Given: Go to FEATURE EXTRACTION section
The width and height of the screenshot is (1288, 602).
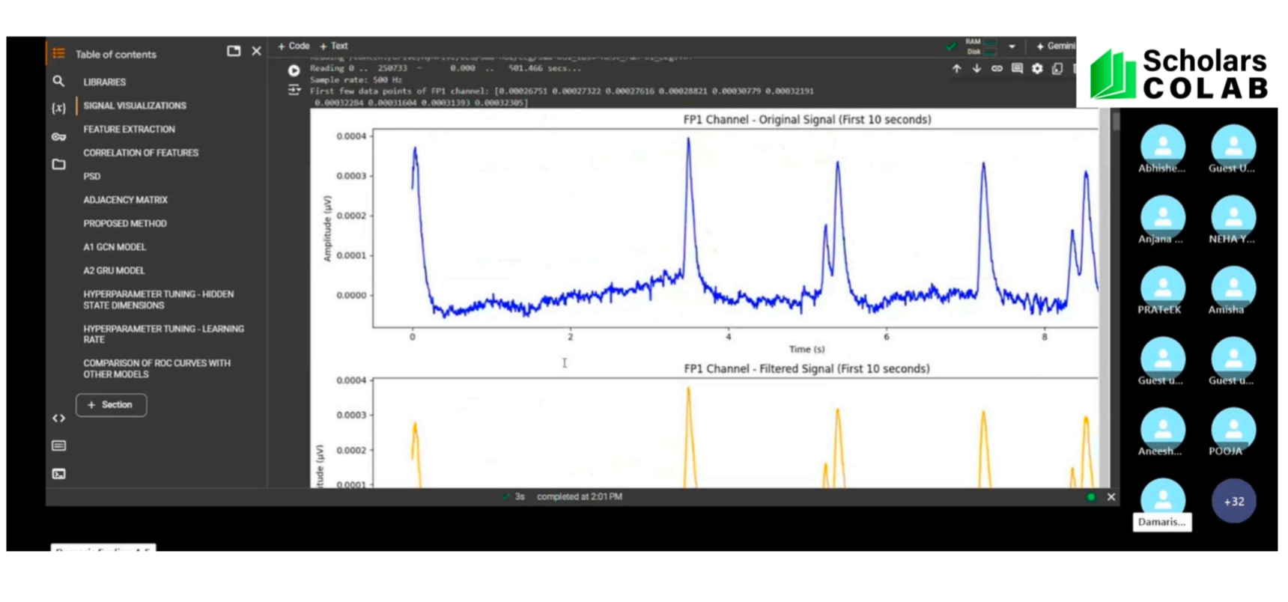Looking at the screenshot, I should pos(129,130).
